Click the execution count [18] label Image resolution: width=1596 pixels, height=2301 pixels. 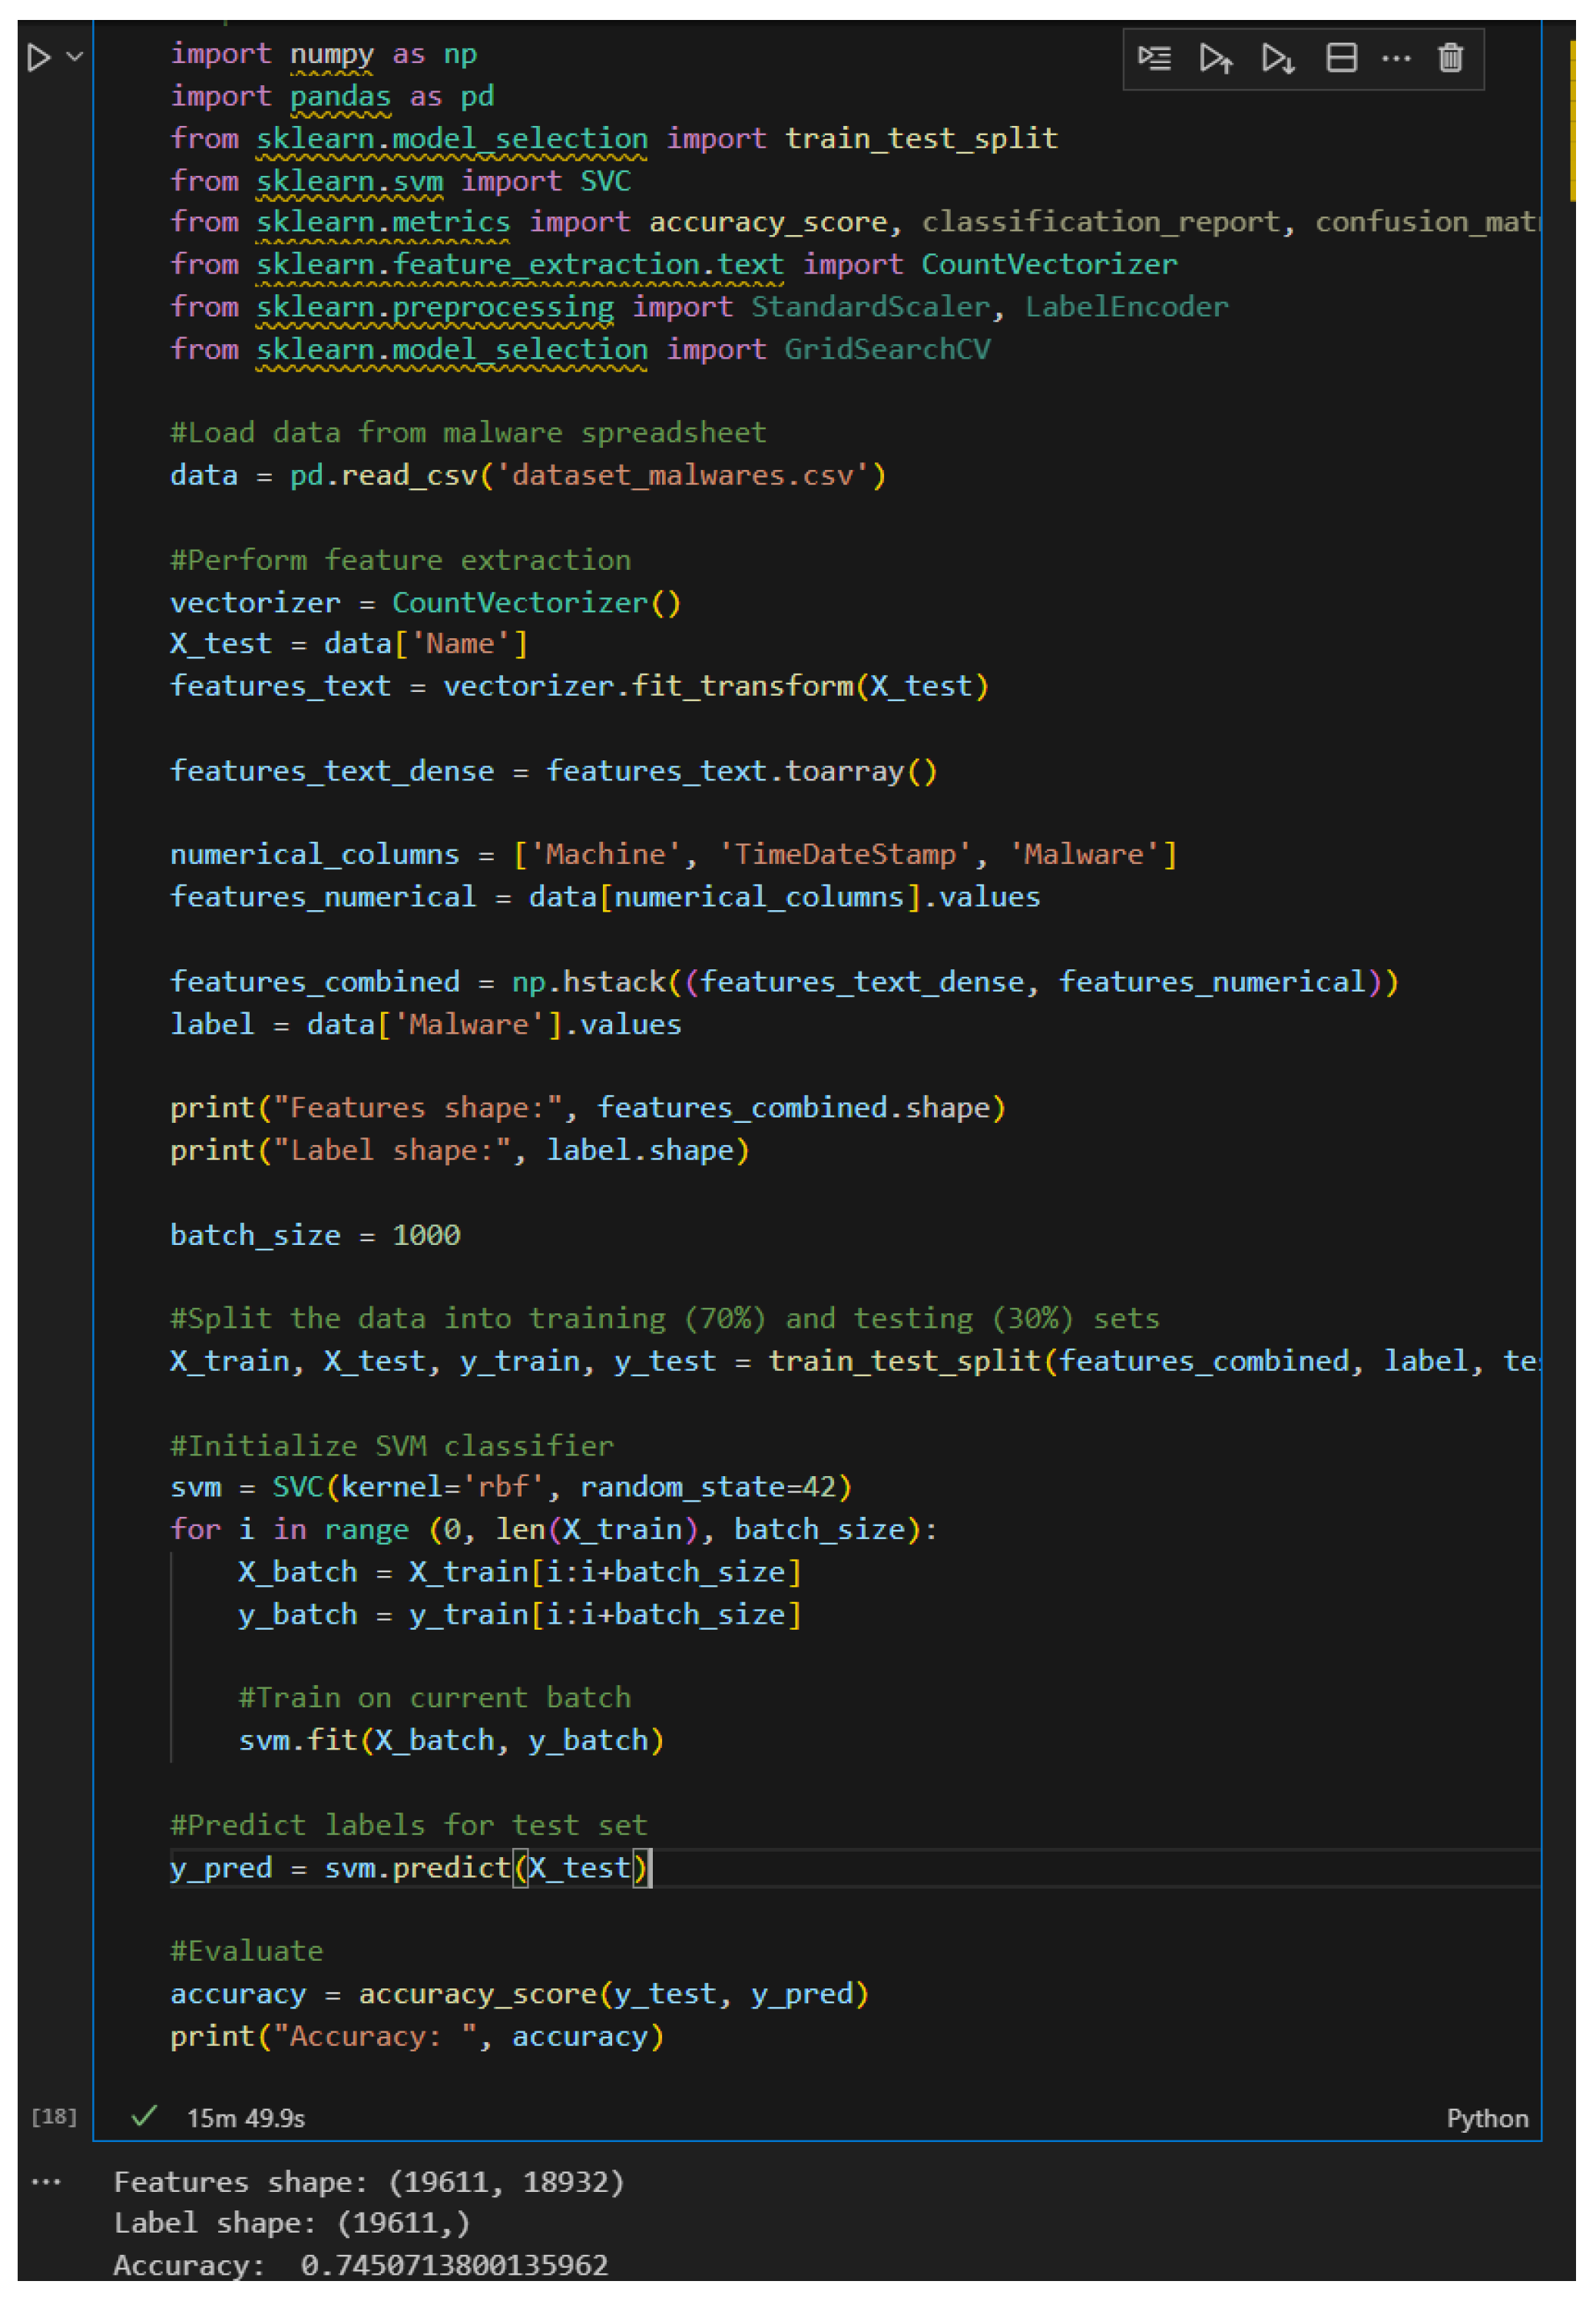[54, 2115]
